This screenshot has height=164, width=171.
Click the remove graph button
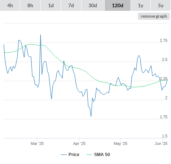coord(154,16)
